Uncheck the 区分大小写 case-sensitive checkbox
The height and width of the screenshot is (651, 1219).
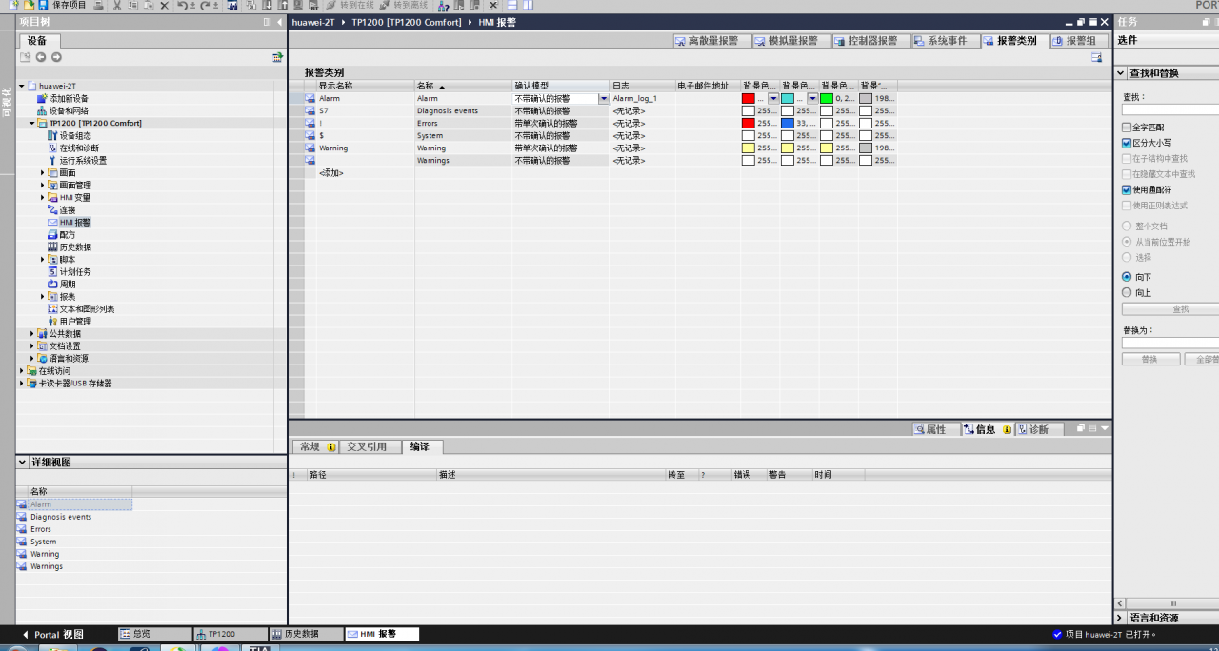(1128, 143)
